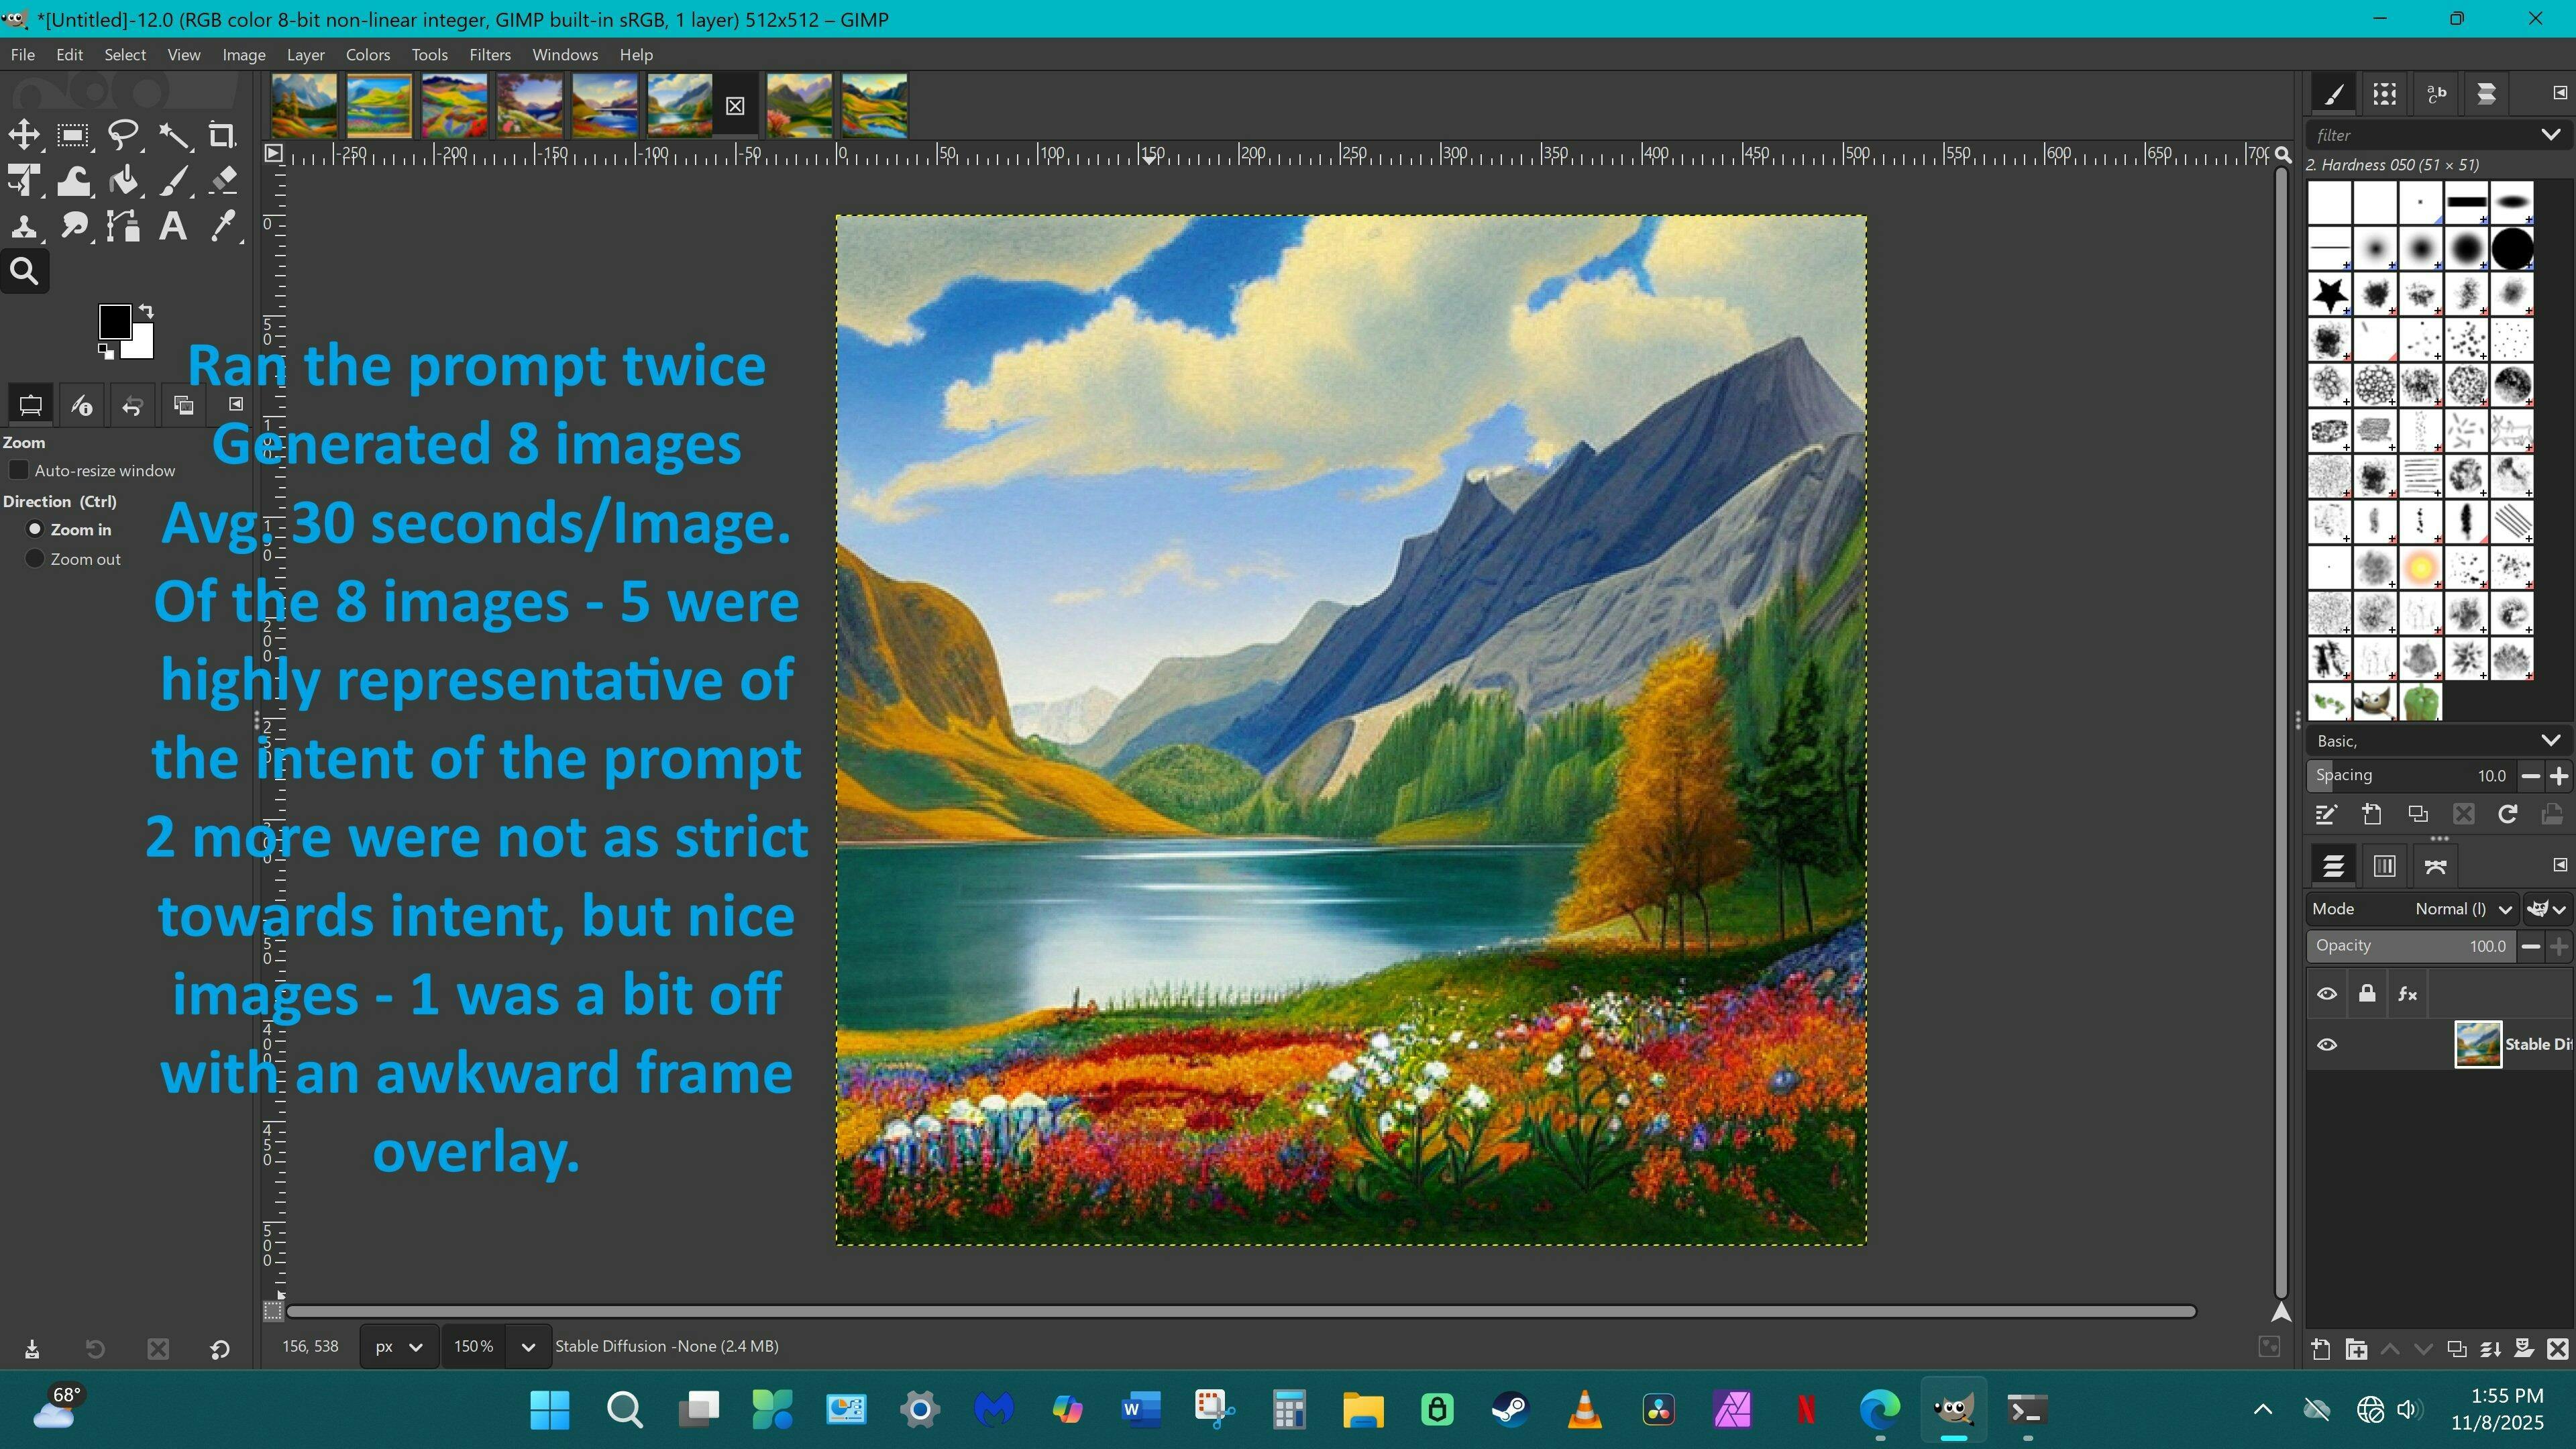Enable Auto-resize window checkbox
The height and width of the screenshot is (1449, 2576).
click(19, 470)
